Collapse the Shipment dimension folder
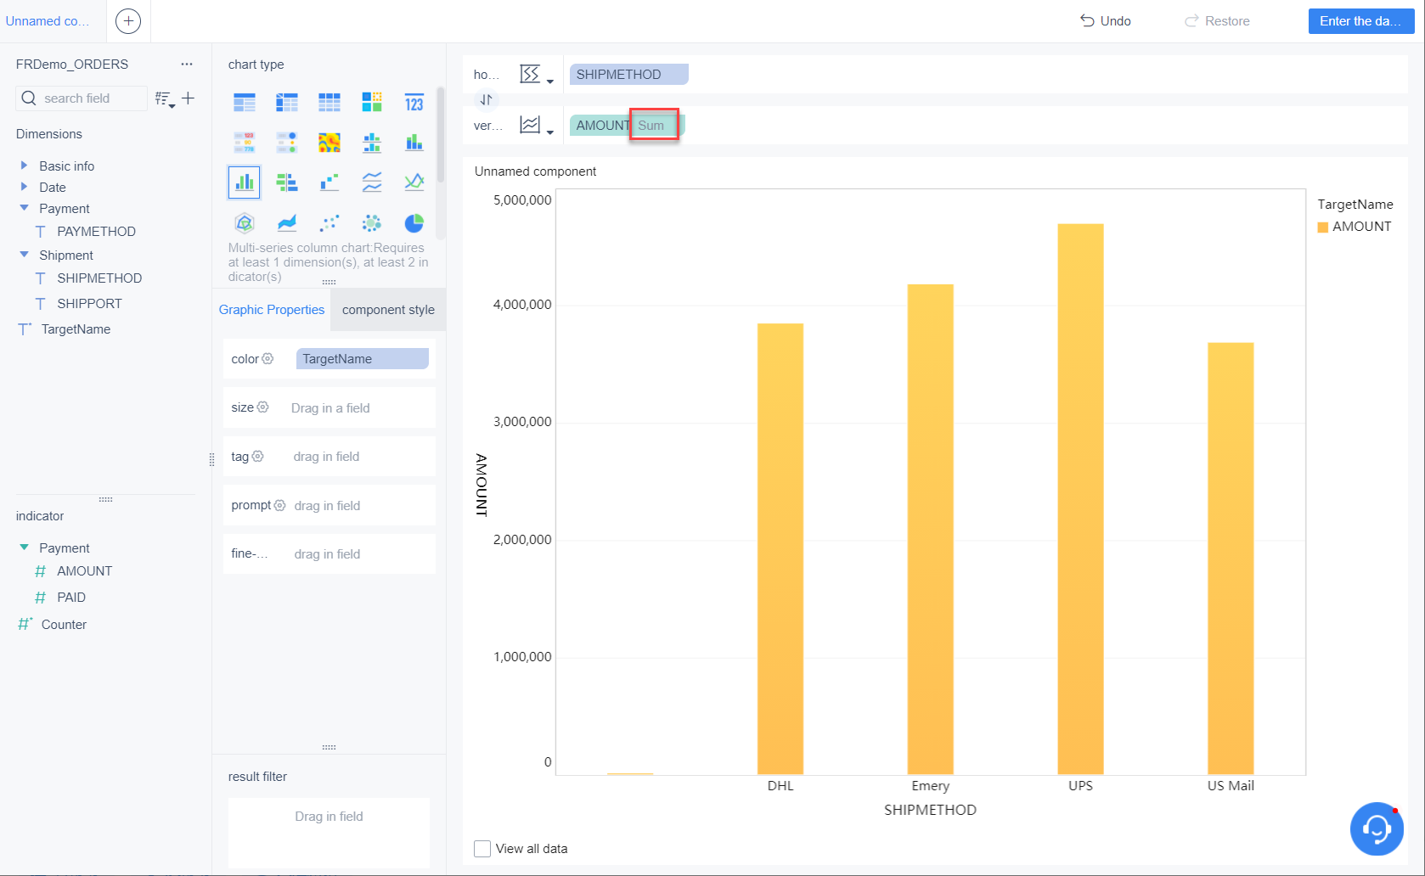The width and height of the screenshot is (1425, 876). [x=24, y=255]
